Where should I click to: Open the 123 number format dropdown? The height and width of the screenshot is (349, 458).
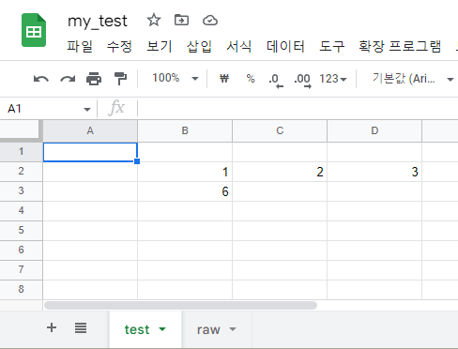coord(333,79)
